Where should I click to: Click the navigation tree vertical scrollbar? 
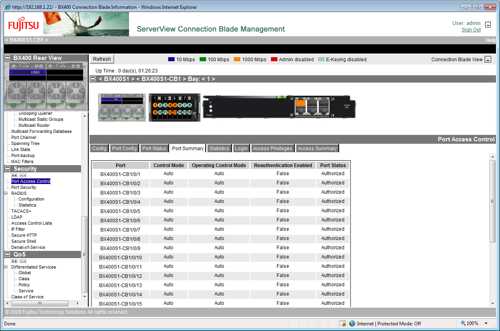coord(84,254)
